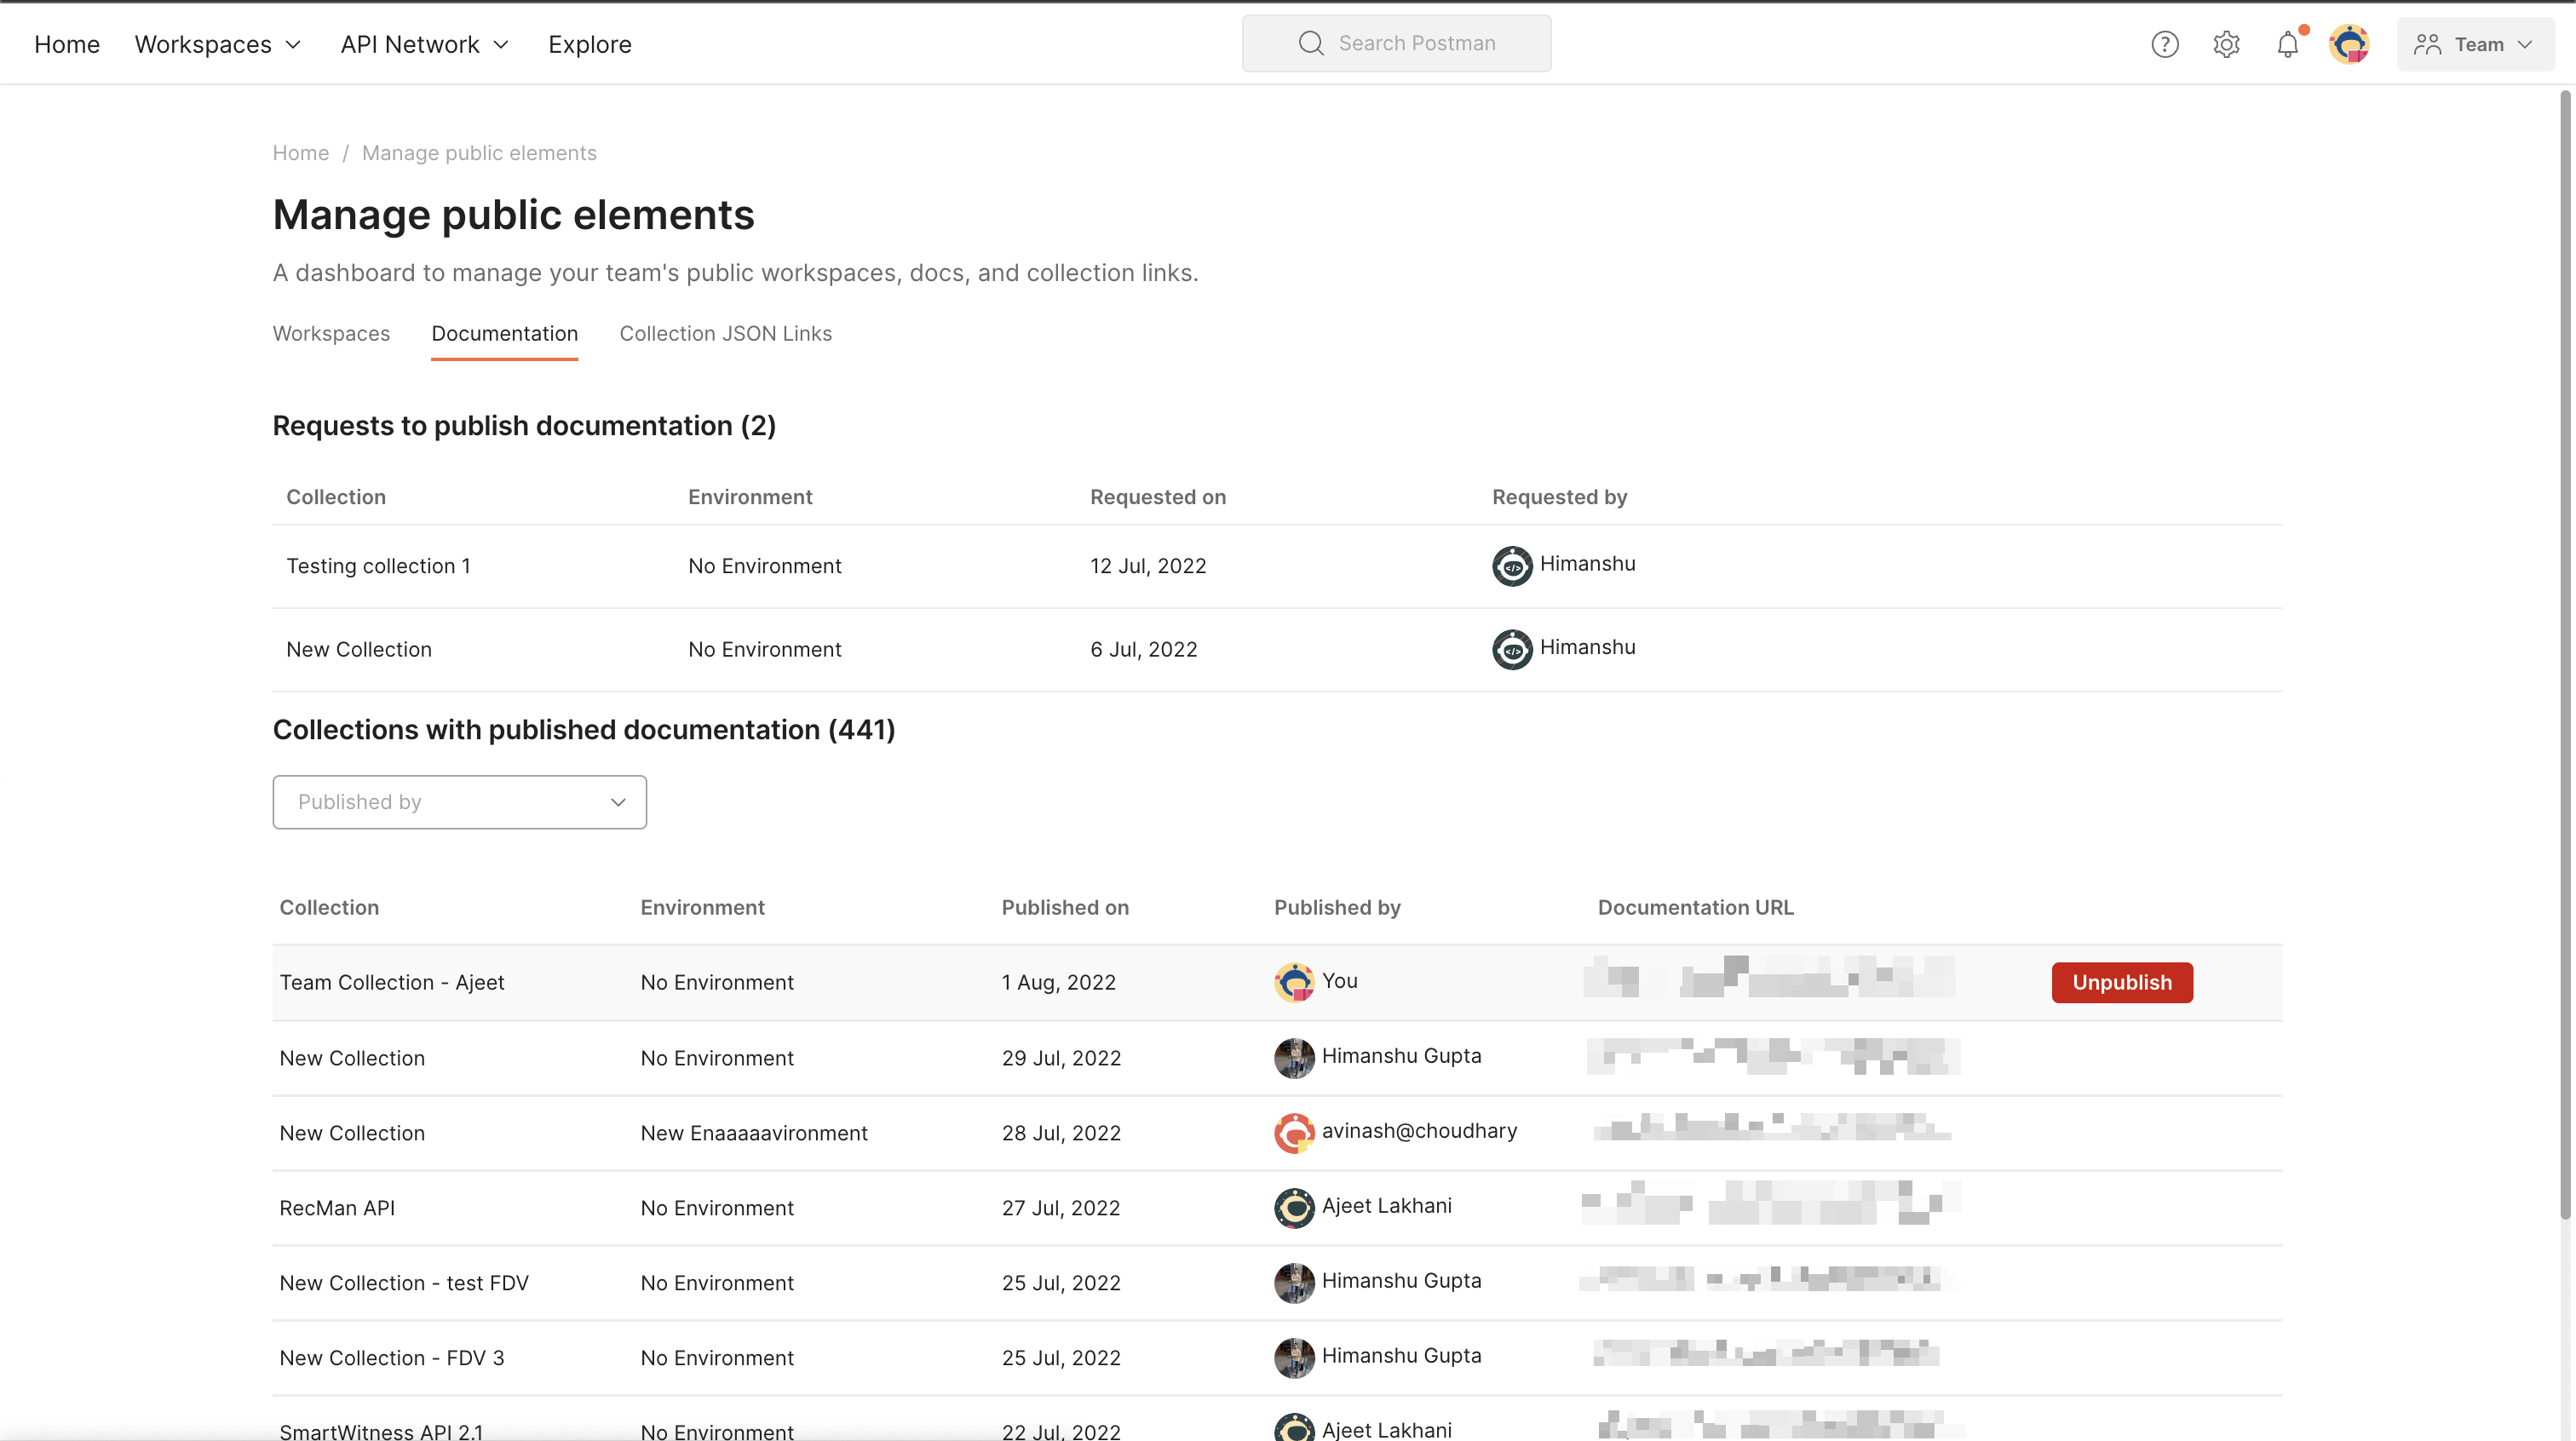Click Himanshu requester profile icon
The width and height of the screenshot is (2576, 1441).
[x=1511, y=565]
